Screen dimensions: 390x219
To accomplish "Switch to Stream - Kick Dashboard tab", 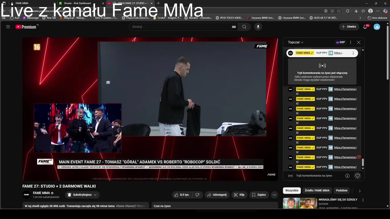I will [81, 3].
